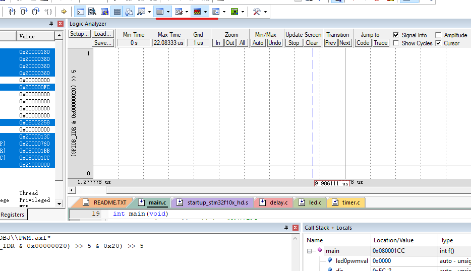Open the led.c tab
Viewport: 471px width, 271px height.
pyautogui.click(x=310, y=202)
